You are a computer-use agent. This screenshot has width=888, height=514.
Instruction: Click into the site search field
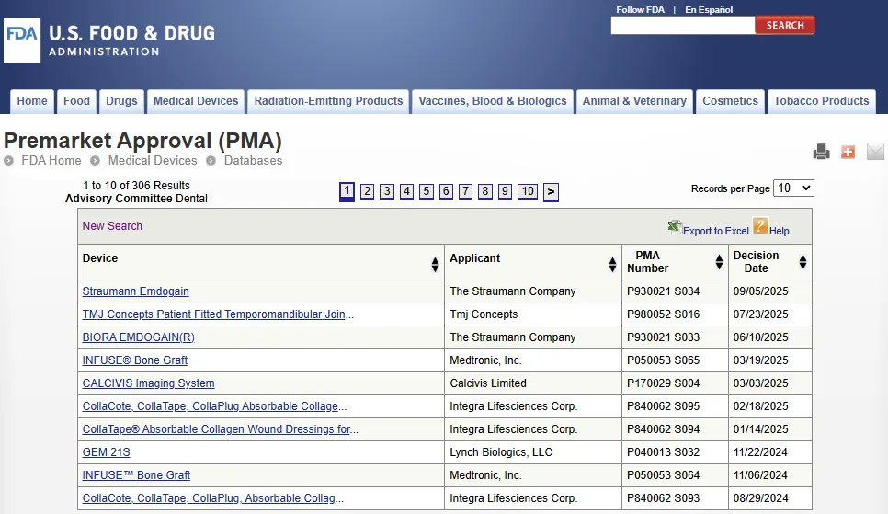pos(683,25)
